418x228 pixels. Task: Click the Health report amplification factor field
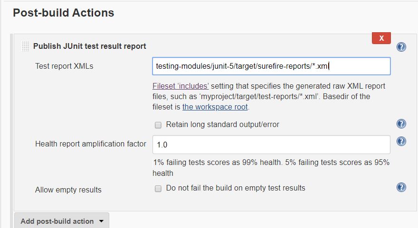(x=271, y=145)
